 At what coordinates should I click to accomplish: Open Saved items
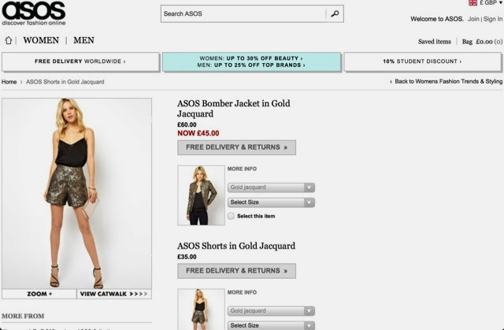pos(434,42)
